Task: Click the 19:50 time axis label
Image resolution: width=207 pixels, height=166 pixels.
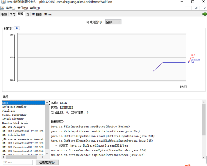Action: [x=183, y=87]
